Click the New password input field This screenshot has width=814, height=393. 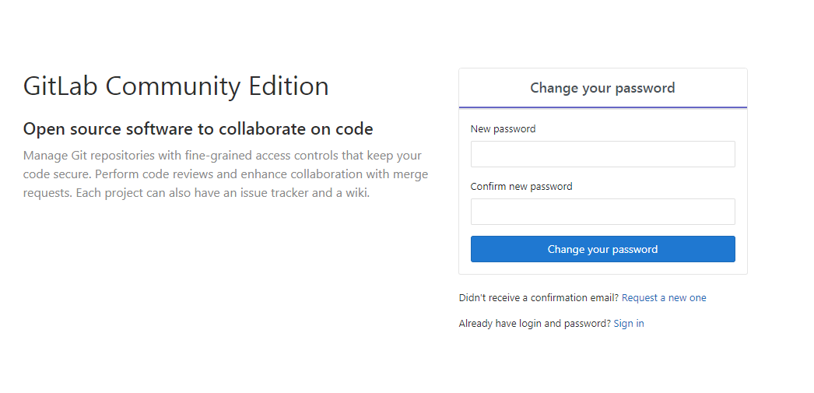point(602,154)
